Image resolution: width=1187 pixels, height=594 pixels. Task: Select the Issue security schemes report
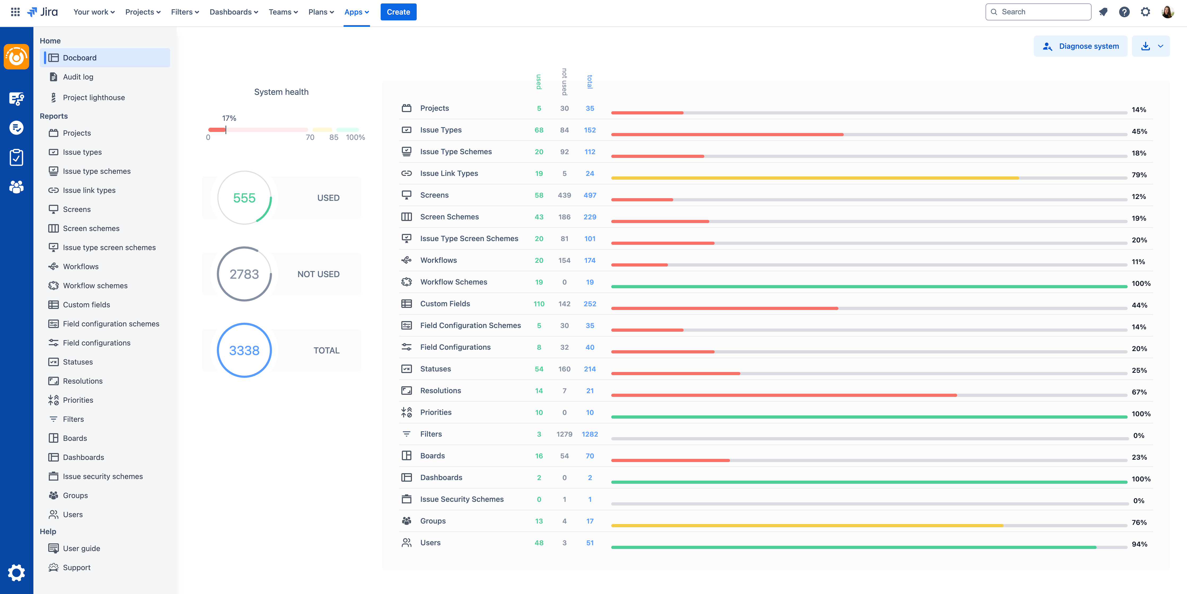pos(103,476)
